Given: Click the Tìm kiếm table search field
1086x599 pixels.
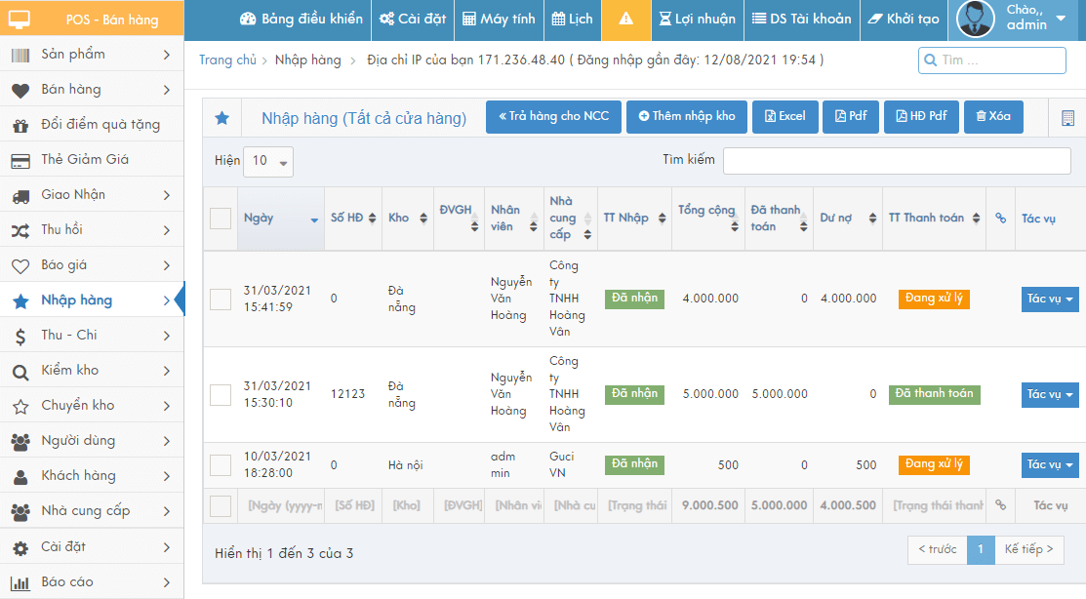Looking at the screenshot, I should (x=897, y=161).
